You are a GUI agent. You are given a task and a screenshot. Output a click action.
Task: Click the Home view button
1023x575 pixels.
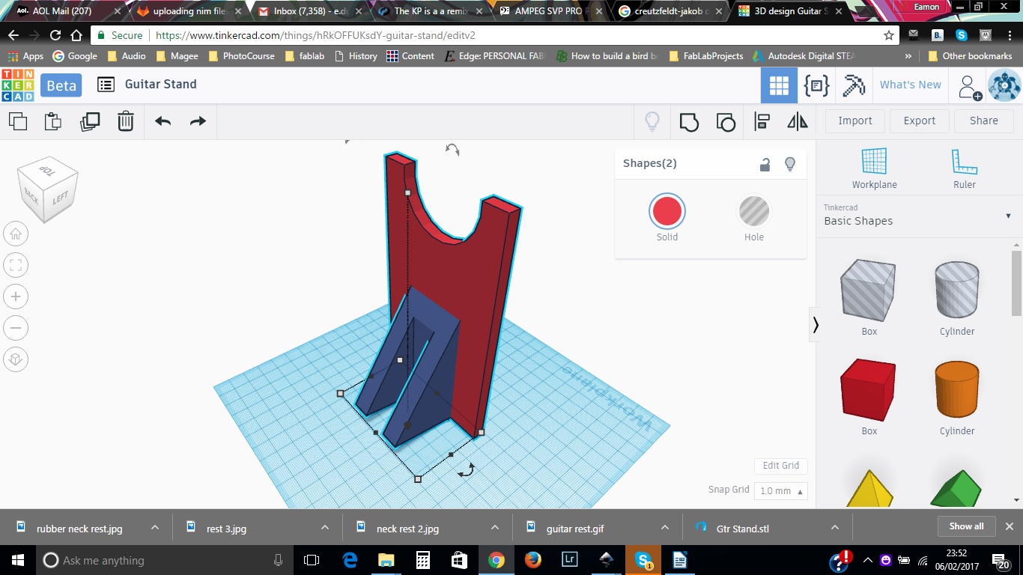[16, 234]
